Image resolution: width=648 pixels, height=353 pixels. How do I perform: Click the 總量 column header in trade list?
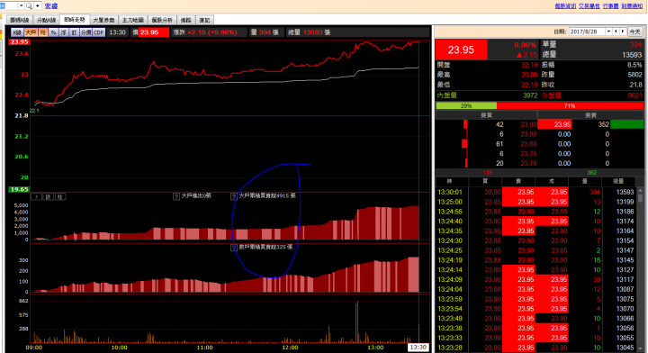[618, 182]
